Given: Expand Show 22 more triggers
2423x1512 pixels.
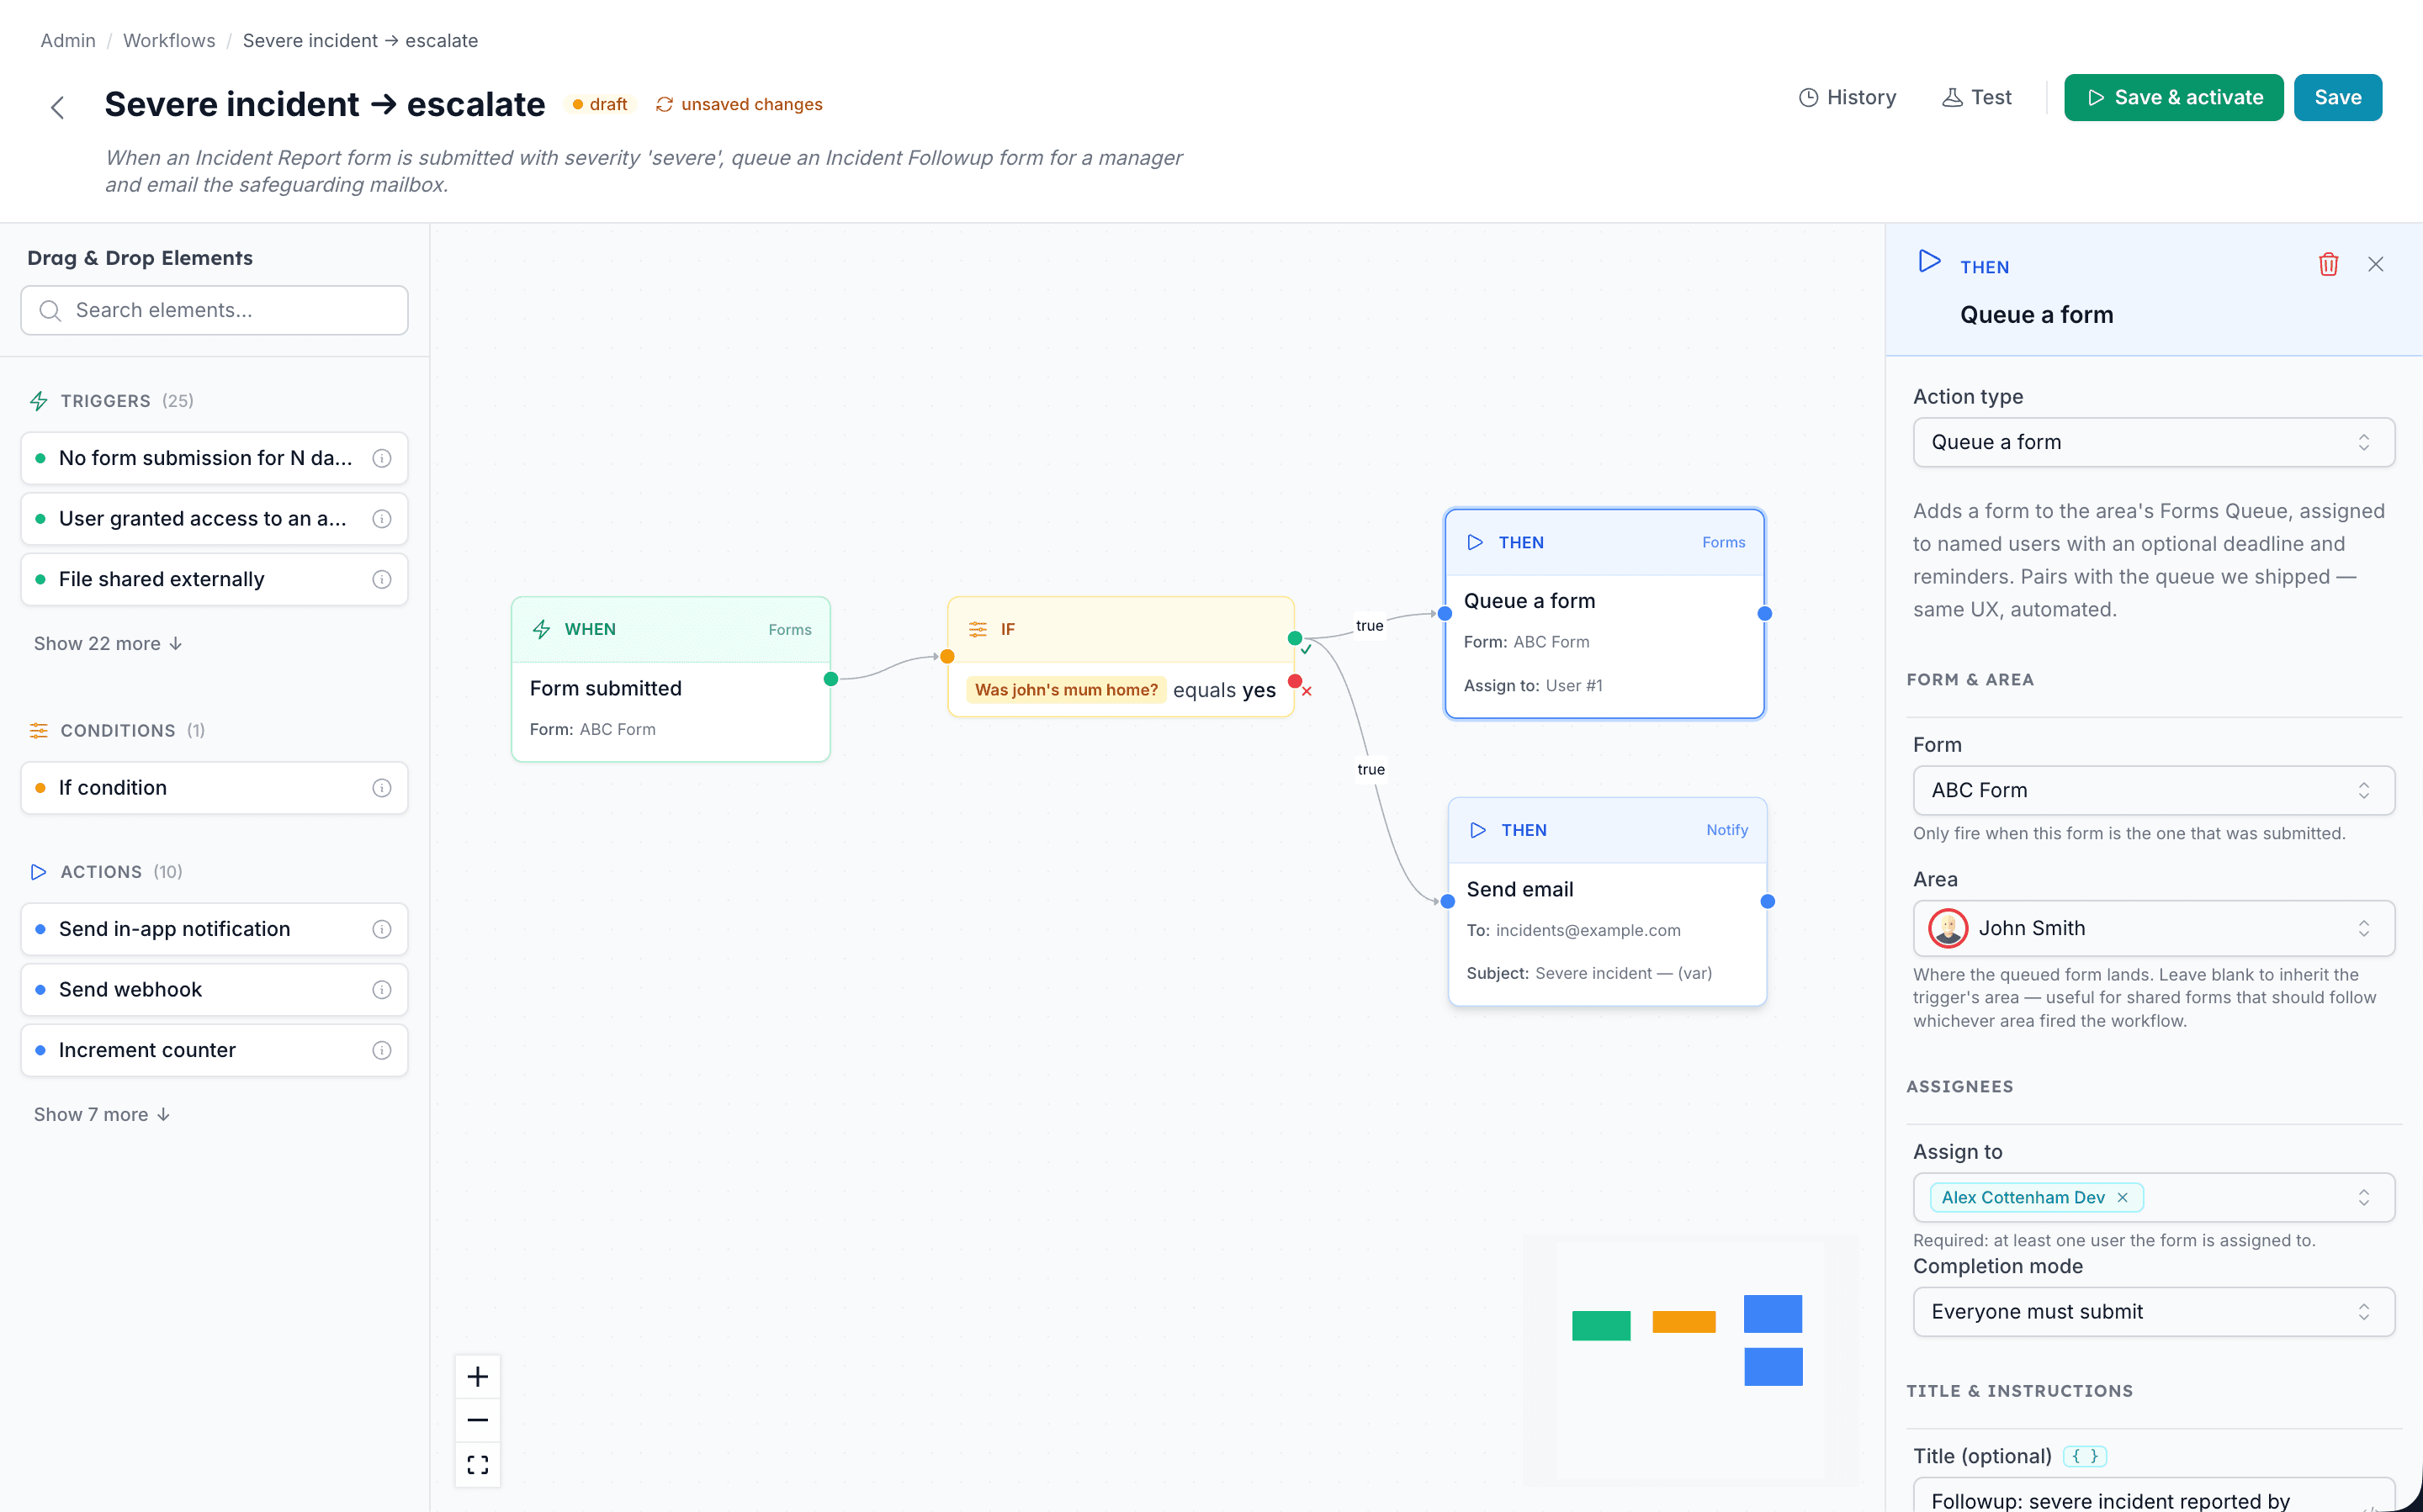Looking at the screenshot, I should point(108,643).
